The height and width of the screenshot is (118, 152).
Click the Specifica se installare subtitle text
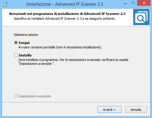tap(65, 19)
